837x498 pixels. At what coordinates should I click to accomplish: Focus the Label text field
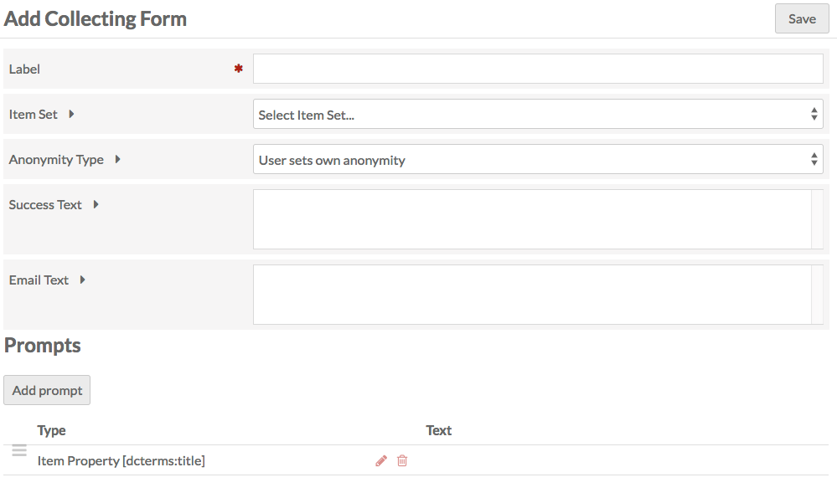pos(538,69)
